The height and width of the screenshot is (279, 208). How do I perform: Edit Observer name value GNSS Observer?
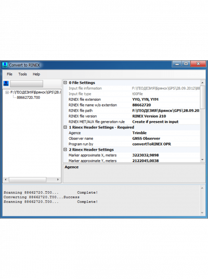point(165,138)
